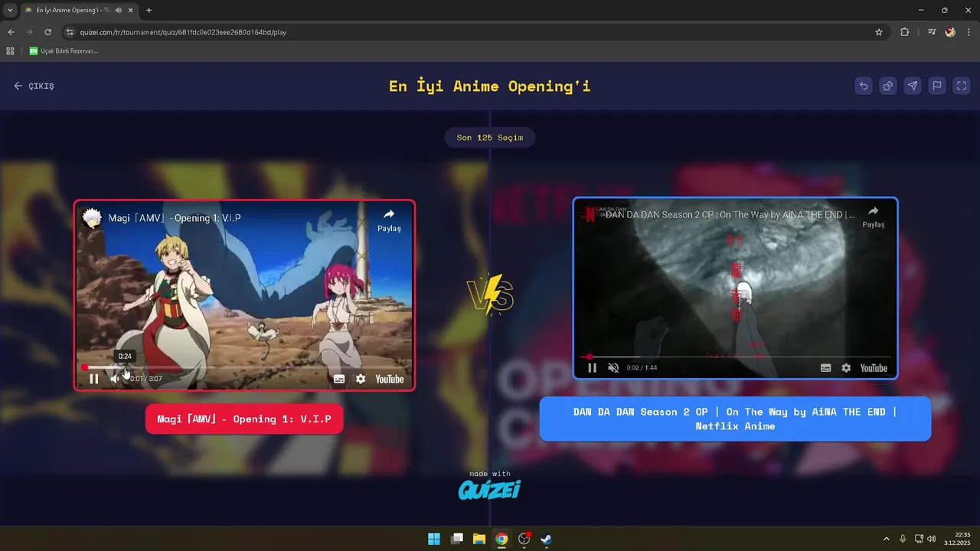Click the Quizei logo at the bottom
The width and height of the screenshot is (980, 551).
[x=490, y=490]
